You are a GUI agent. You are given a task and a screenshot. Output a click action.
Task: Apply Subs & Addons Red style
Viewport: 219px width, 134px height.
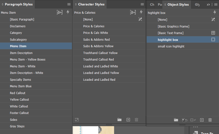(109, 39)
